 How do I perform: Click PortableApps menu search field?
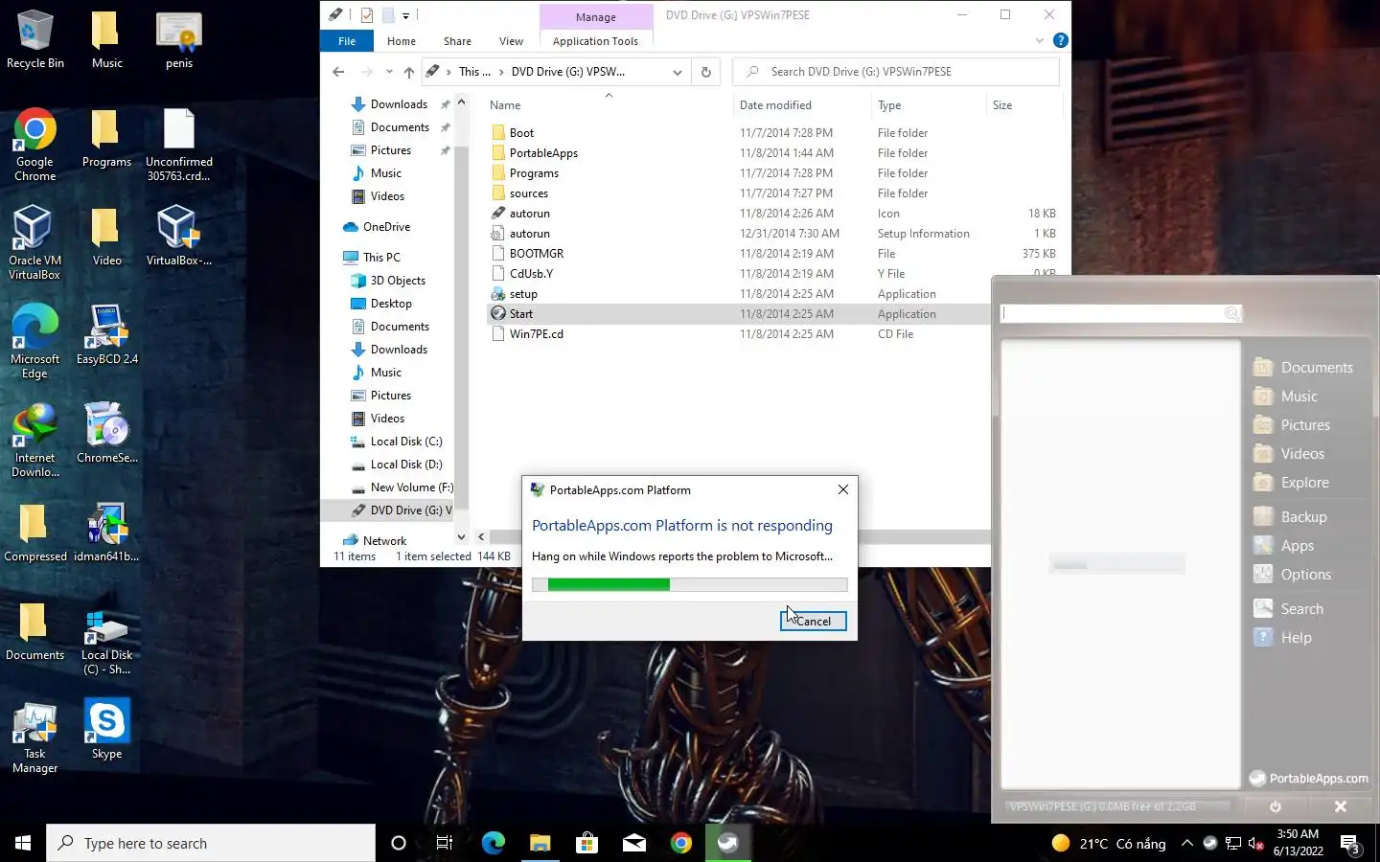click(1112, 313)
